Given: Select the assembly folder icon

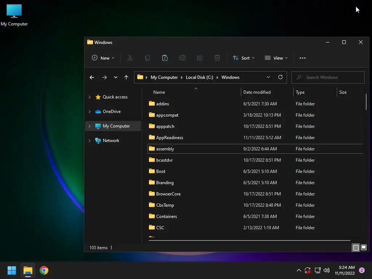Looking at the screenshot, I should (x=151, y=149).
